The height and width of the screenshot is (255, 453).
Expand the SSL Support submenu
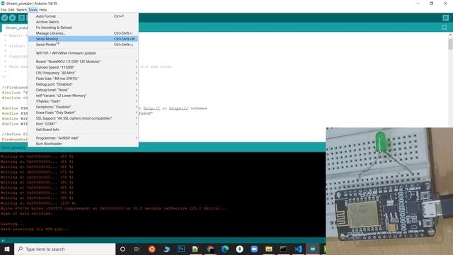(84, 118)
